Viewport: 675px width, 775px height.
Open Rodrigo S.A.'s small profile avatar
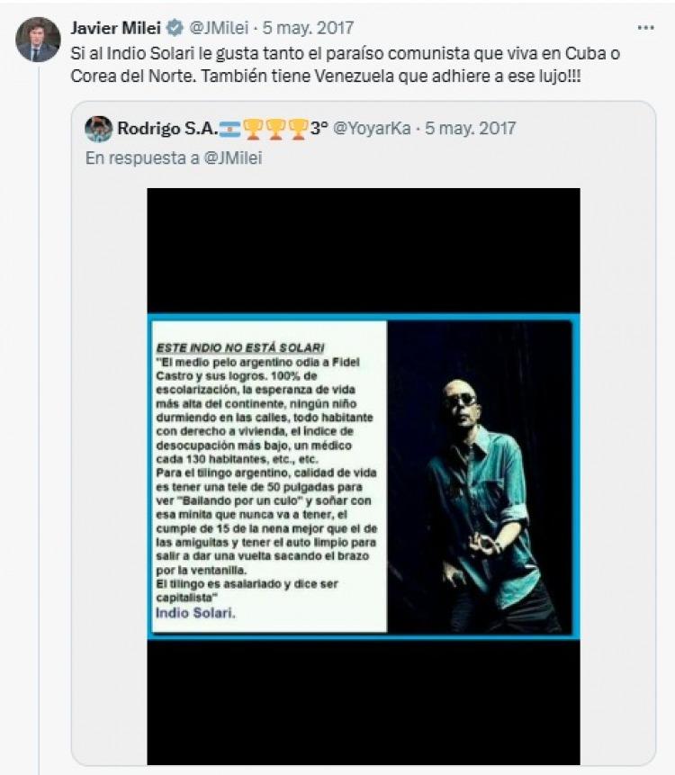(98, 129)
